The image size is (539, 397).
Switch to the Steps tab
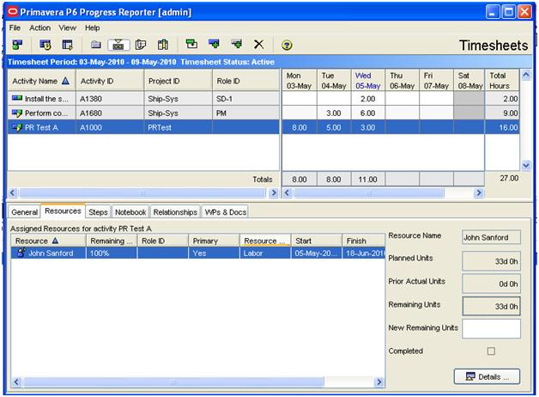[98, 212]
